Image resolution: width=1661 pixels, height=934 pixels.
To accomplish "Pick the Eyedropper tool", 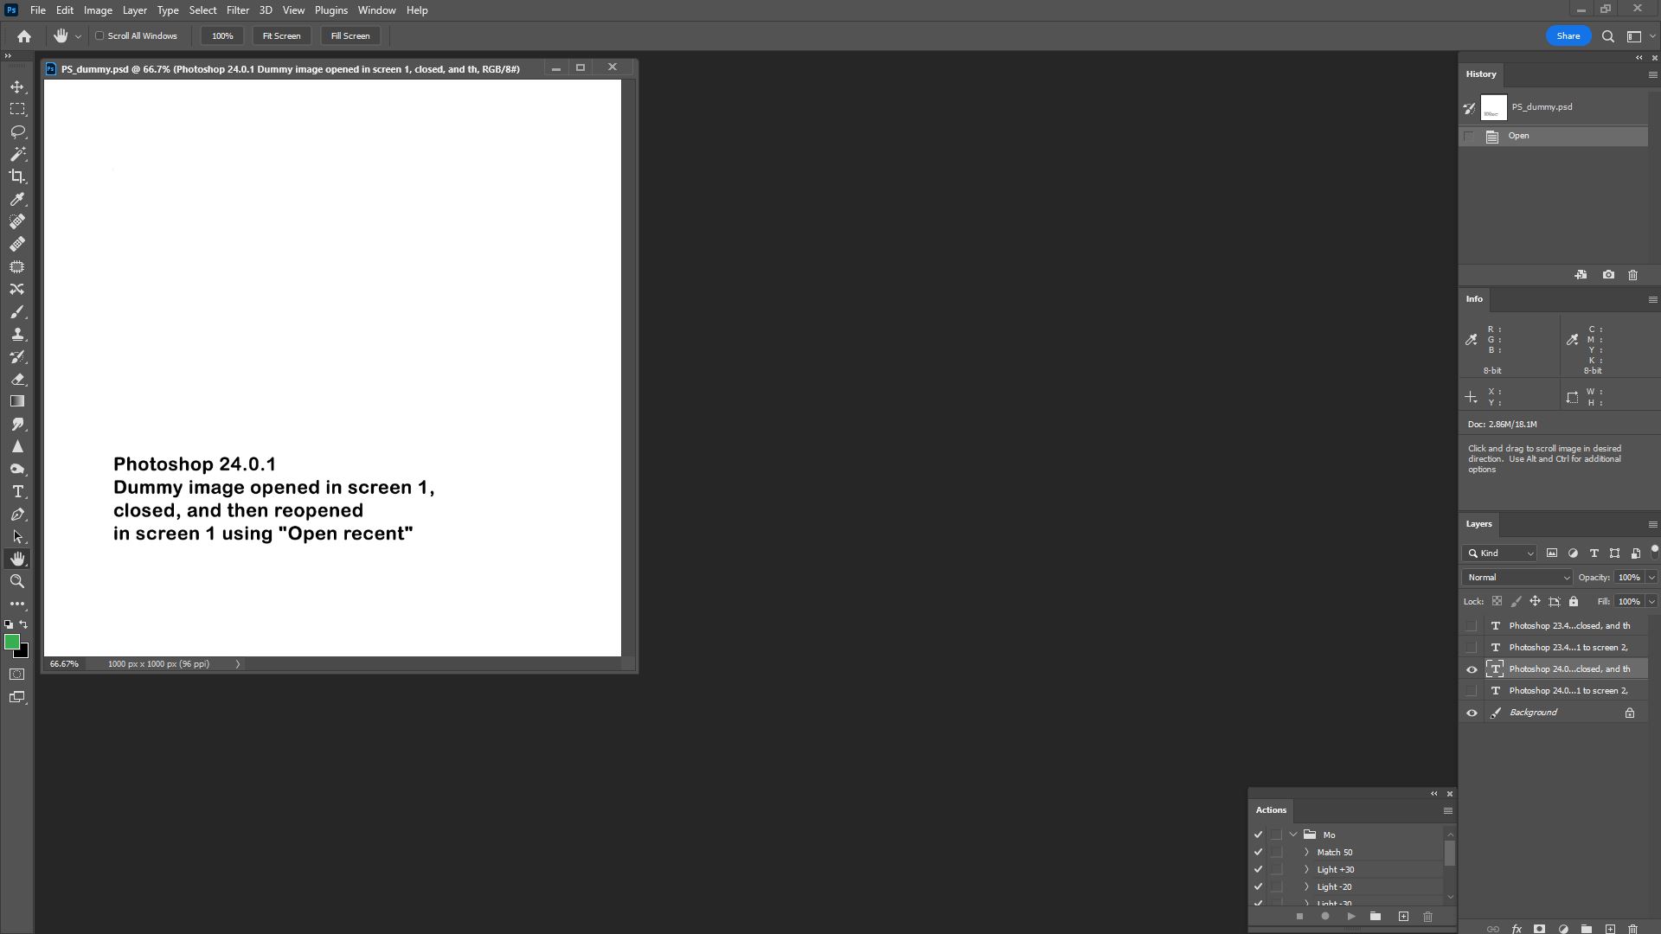I will click(17, 199).
